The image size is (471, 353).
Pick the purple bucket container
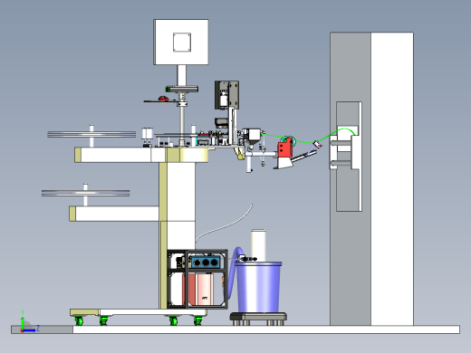tap(258, 287)
